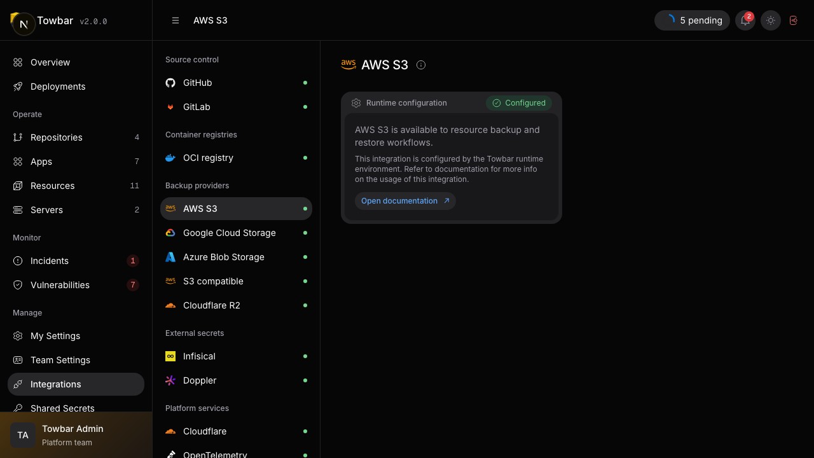Select the GitLab integration
This screenshot has height=458, width=814.
coord(236,107)
